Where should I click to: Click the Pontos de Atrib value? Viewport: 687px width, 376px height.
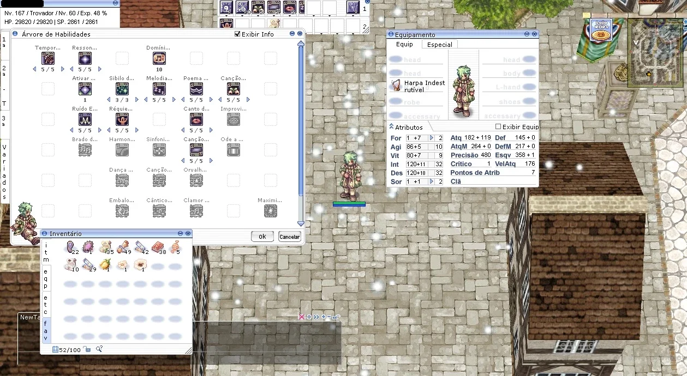(533, 172)
